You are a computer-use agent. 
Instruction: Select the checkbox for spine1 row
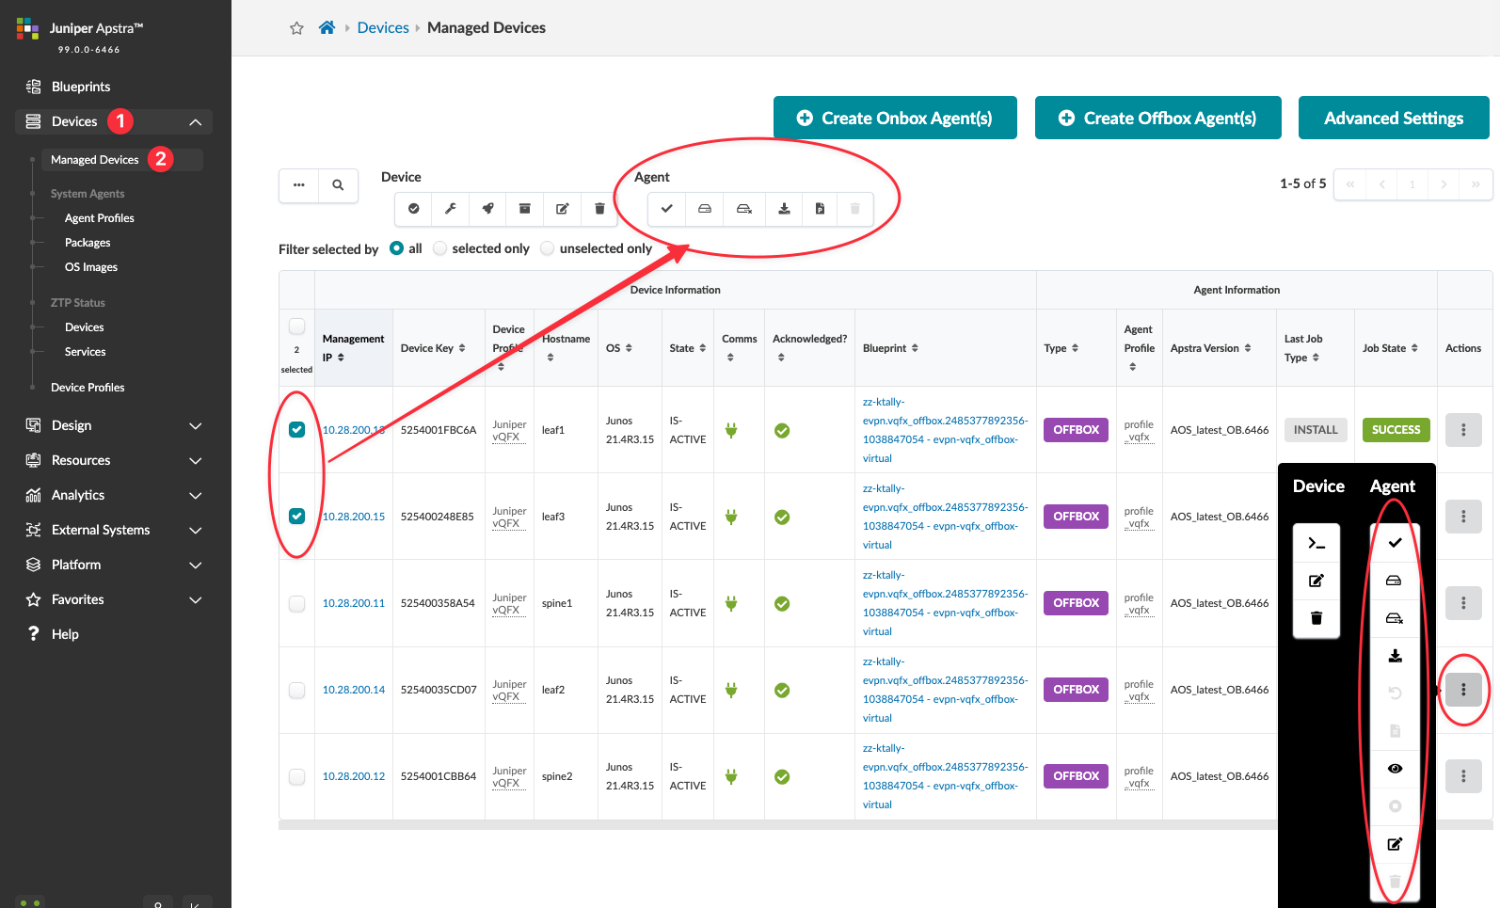click(x=296, y=603)
